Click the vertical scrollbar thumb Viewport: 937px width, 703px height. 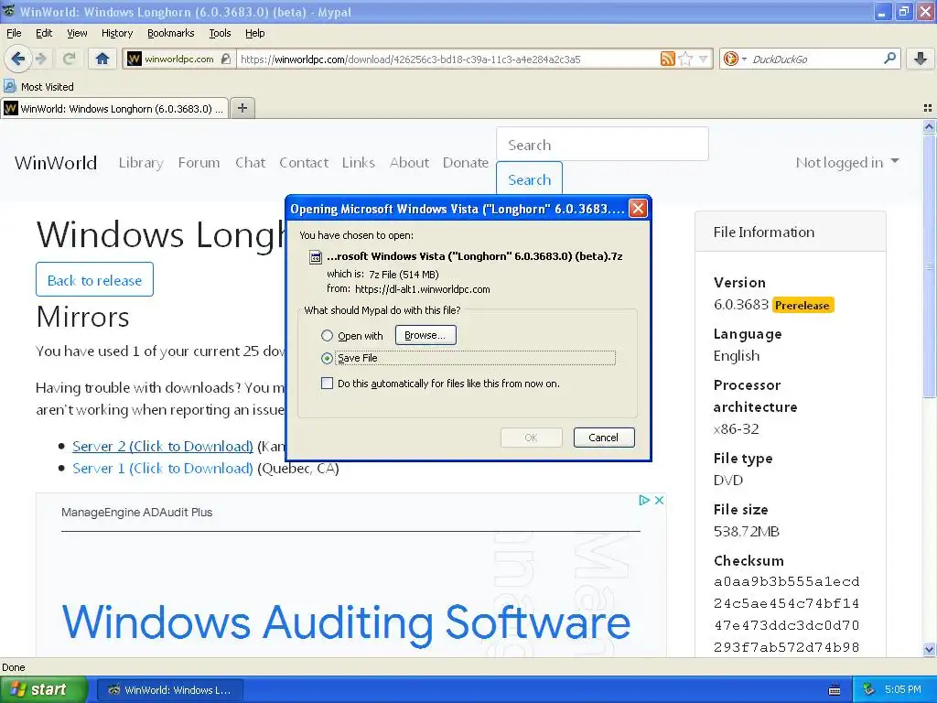pos(930,265)
